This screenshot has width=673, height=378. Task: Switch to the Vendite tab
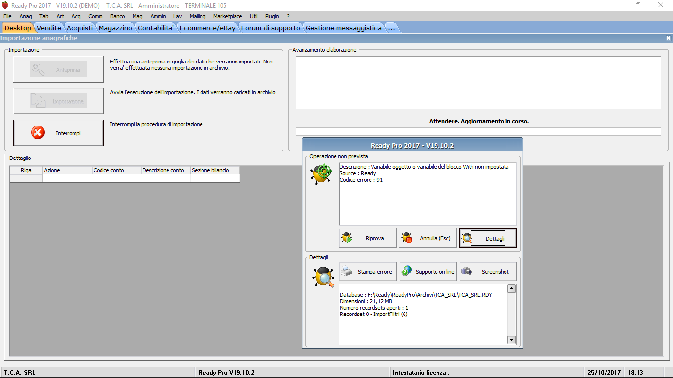pyautogui.click(x=49, y=28)
